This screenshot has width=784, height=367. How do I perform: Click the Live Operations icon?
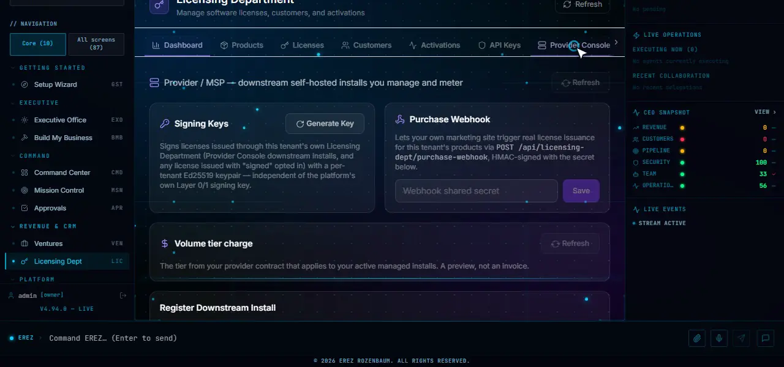click(x=636, y=35)
